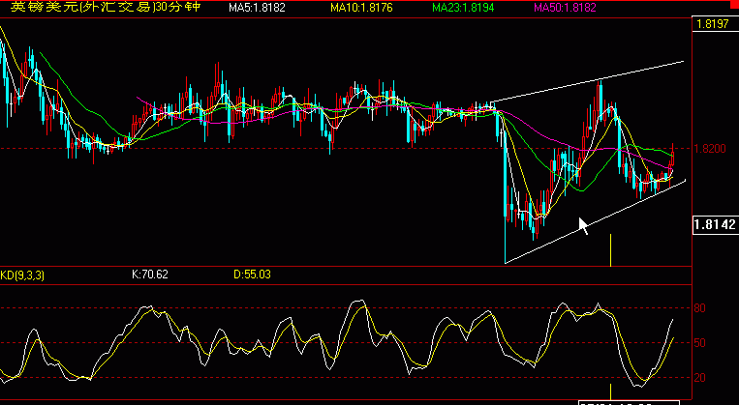The height and width of the screenshot is (405, 739).
Task: Select the MA10:1.8176 indicator label
Action: coord(361,7)
